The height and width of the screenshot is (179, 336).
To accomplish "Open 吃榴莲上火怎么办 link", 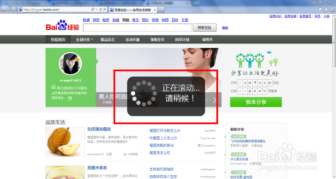I will tap(163, 138).
